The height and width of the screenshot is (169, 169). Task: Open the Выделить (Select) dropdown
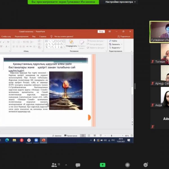[116, 48]
